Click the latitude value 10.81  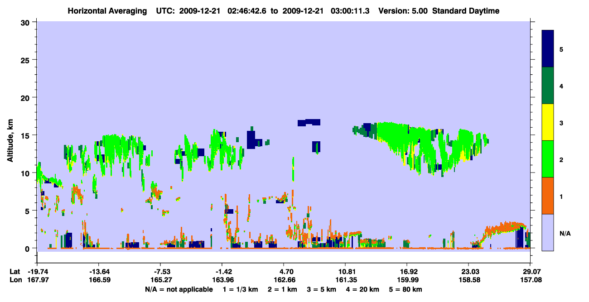click(345, 272)
